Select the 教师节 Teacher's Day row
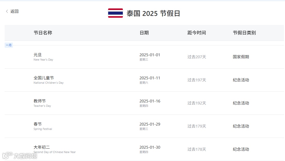The width and height of the screenshot is (285, 161). [x=40, y=101]
